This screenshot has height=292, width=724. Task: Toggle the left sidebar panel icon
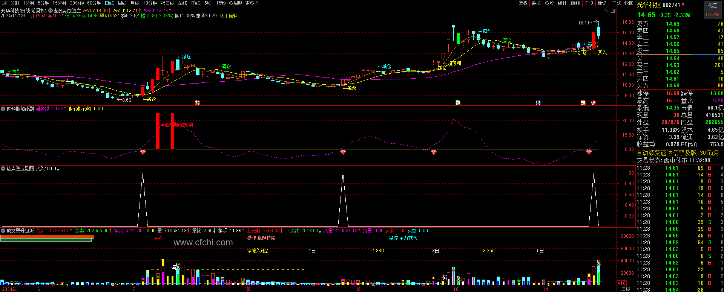pyautogui.click(x=4, y=3)
